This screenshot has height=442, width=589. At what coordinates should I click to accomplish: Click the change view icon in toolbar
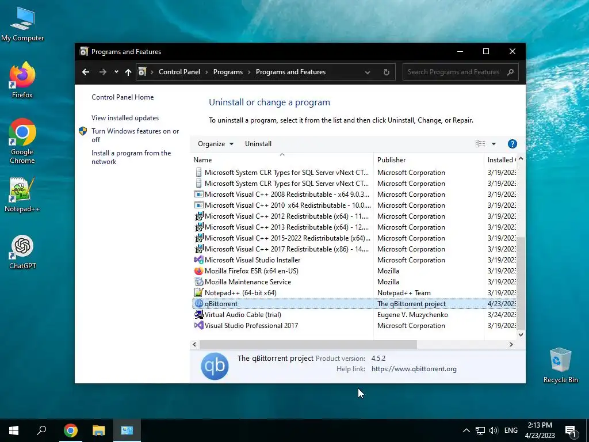(x=480, y=144)
